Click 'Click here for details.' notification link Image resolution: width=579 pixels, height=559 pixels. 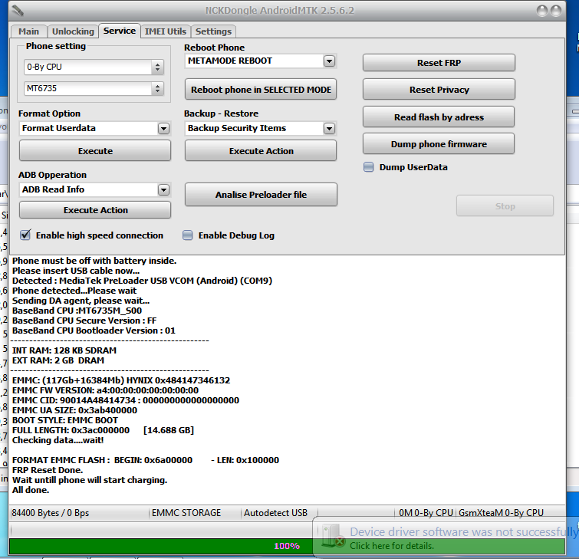[x=392, y=546]
